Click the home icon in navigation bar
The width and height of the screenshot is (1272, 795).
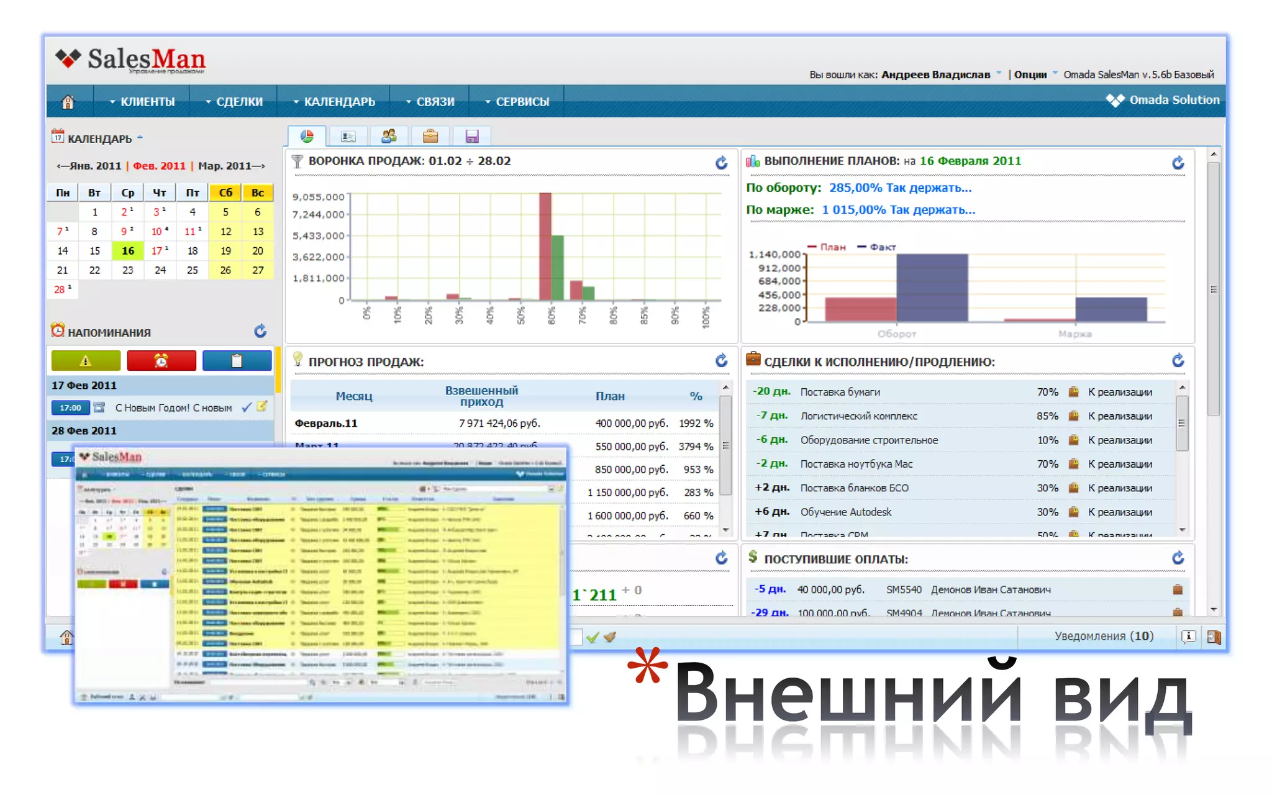(68, 101)
